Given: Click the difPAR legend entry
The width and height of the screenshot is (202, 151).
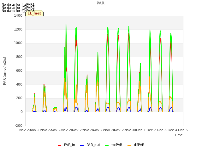Looking at the screenshot, I should [x=136, y=145].
